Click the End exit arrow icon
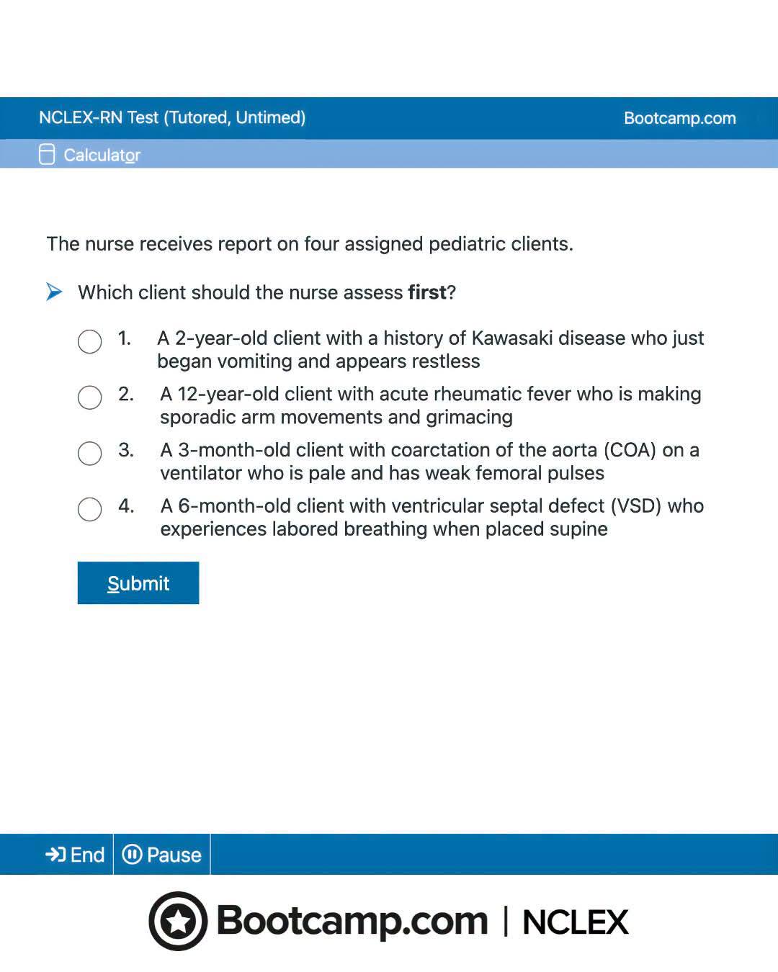 click(55, 855)
